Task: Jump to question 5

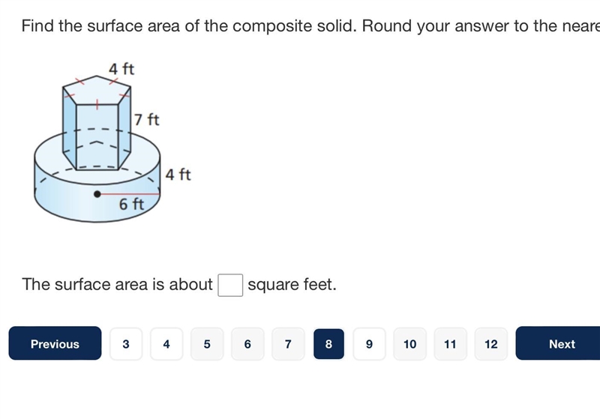Action: (x=207, y=344)
